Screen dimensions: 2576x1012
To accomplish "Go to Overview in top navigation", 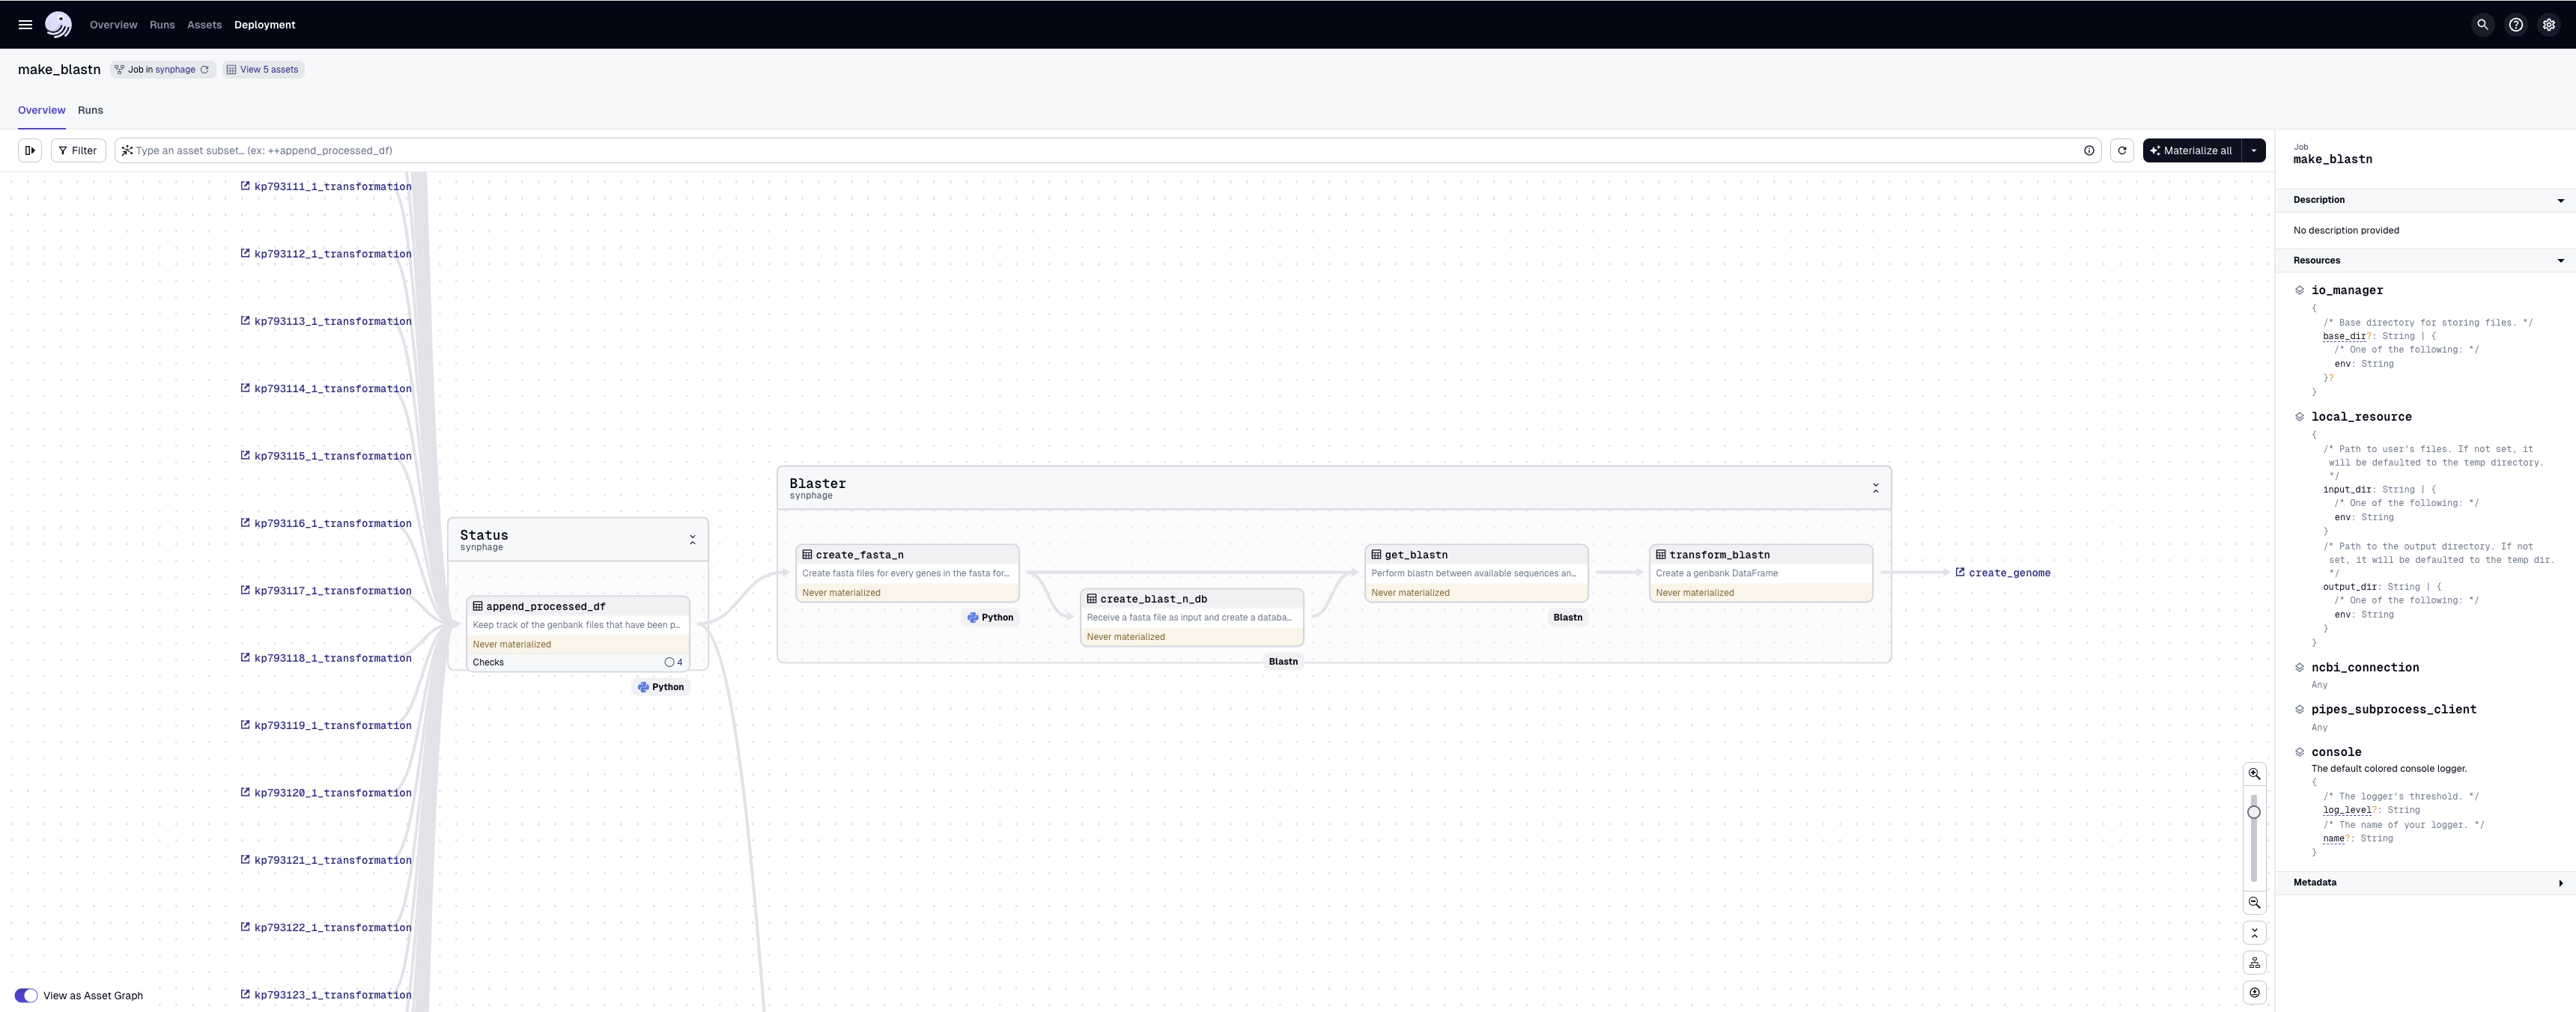I will [x=113, y=25].
